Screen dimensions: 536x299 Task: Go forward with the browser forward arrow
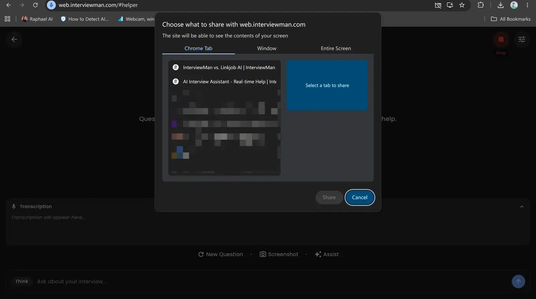pyautogui.click(x=22, y=5)
